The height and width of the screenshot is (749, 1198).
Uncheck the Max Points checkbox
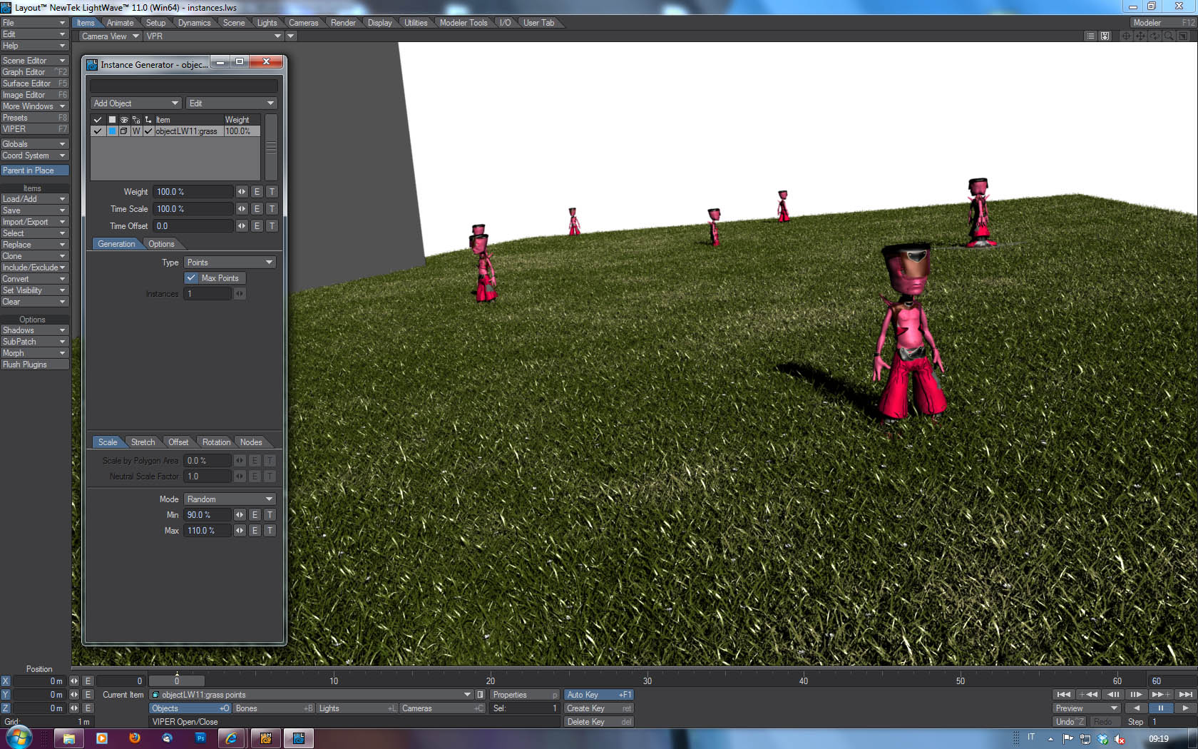pos(191,278)
